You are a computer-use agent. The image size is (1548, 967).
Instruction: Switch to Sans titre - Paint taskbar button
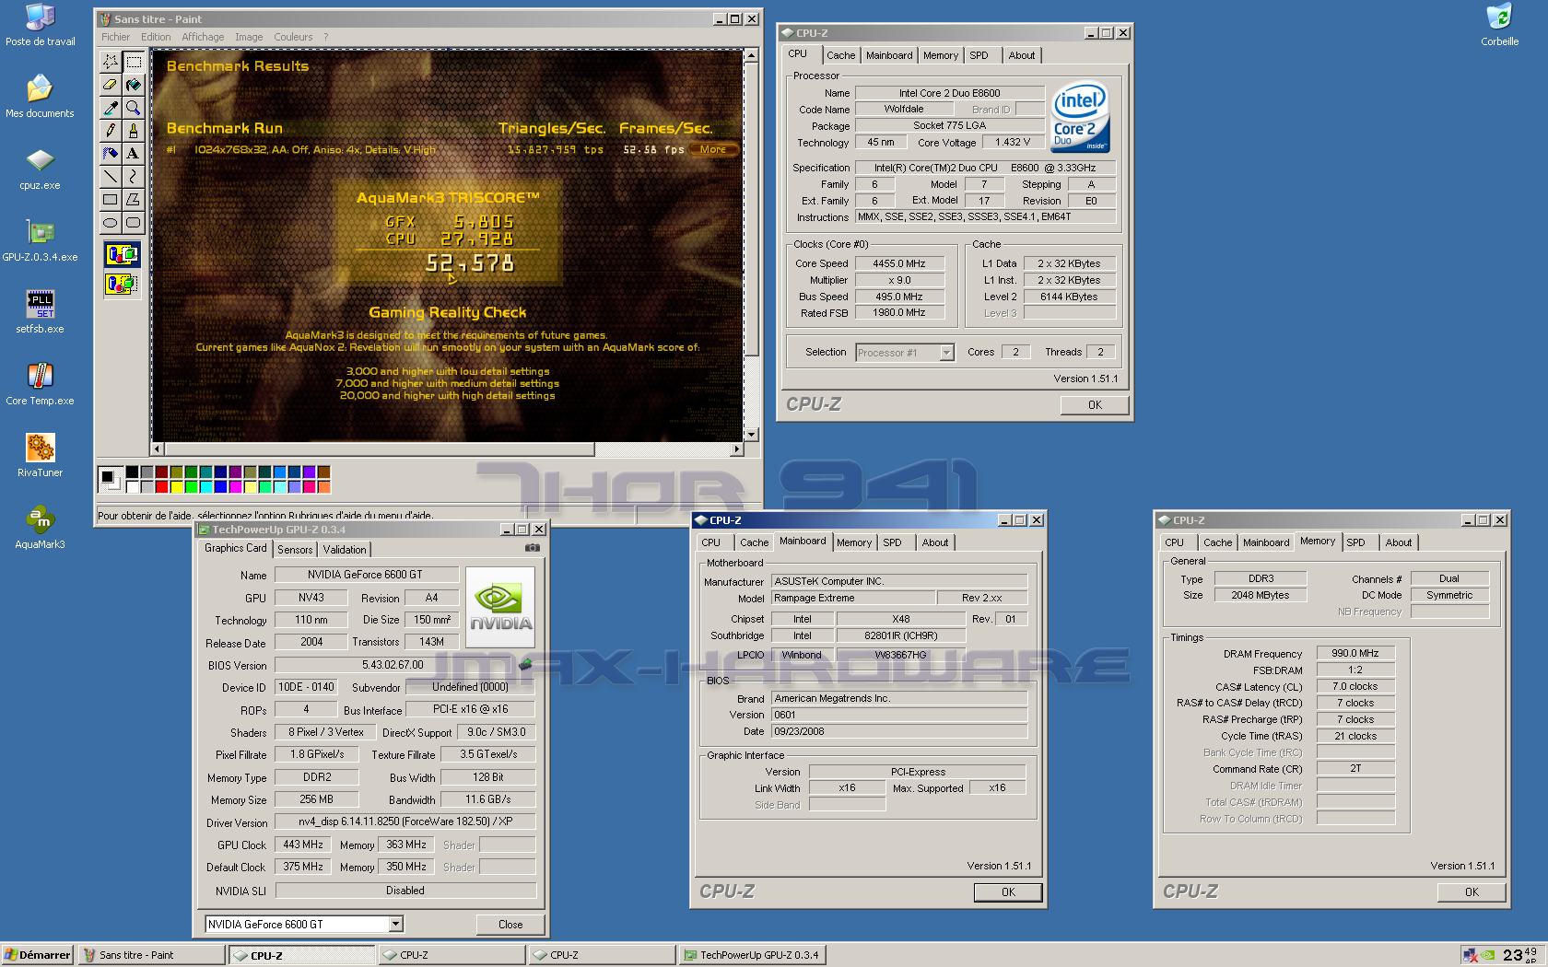[151, 955]
